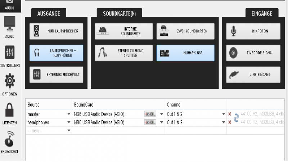The width and height of the screenshot is (288, 162).
Task: Open headphones source dropdown
Action: (69, 122)
